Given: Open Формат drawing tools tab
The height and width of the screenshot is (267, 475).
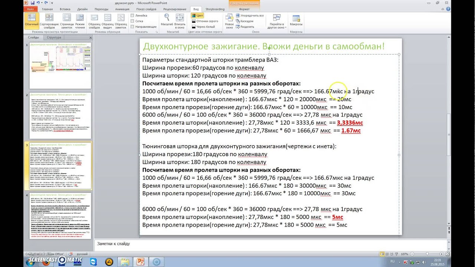Looking at the screenshot, I should tap(245, 9).
